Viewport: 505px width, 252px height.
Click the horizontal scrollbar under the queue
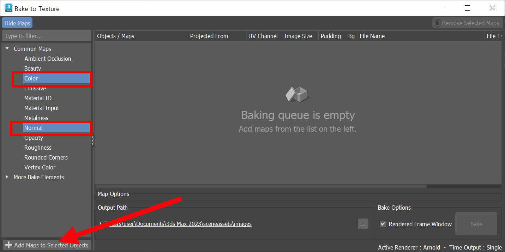coord(261,186)
